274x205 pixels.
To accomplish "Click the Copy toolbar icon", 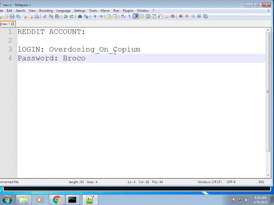I will 51,16.
